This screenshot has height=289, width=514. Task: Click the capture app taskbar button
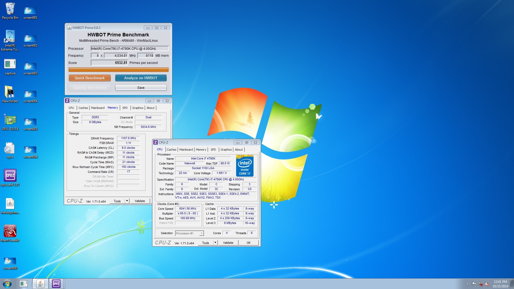pyautogui.click(x=24, y=284)
